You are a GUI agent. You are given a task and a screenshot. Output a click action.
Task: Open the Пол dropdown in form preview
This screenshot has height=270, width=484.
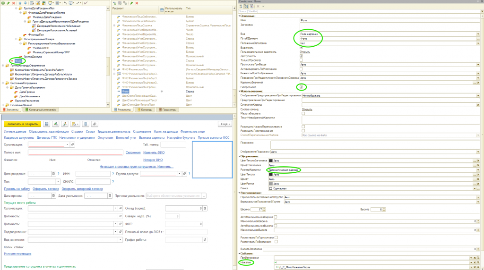[x=58, y=182]
